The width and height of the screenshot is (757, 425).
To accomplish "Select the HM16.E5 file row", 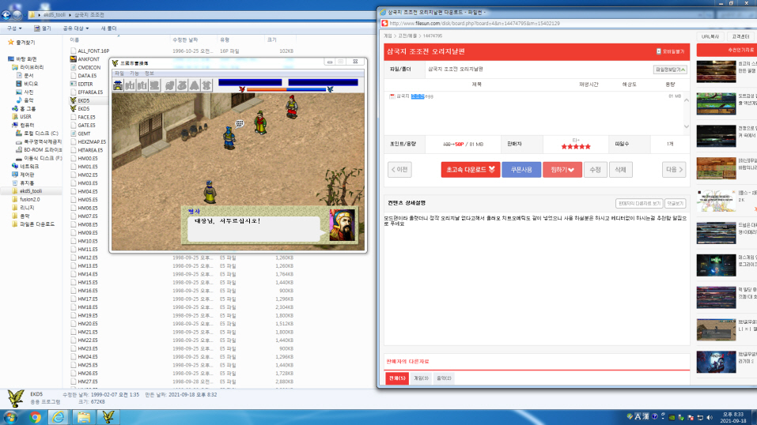I will point(182,291).
